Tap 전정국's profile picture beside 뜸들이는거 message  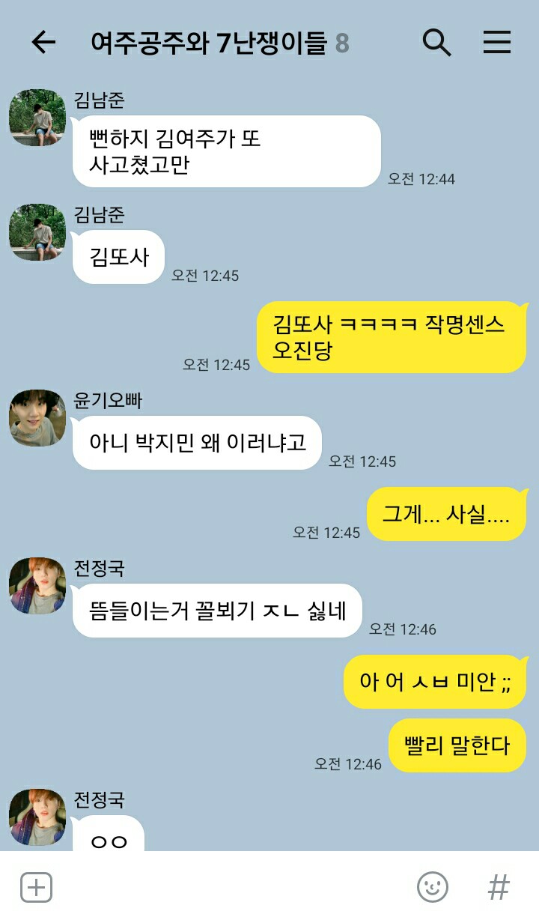point(37,586)
